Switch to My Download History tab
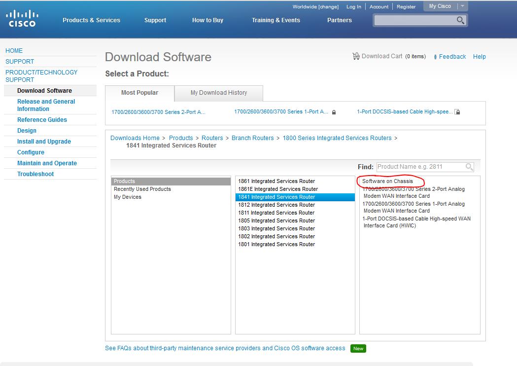517x366 pixels. point(219,93)
